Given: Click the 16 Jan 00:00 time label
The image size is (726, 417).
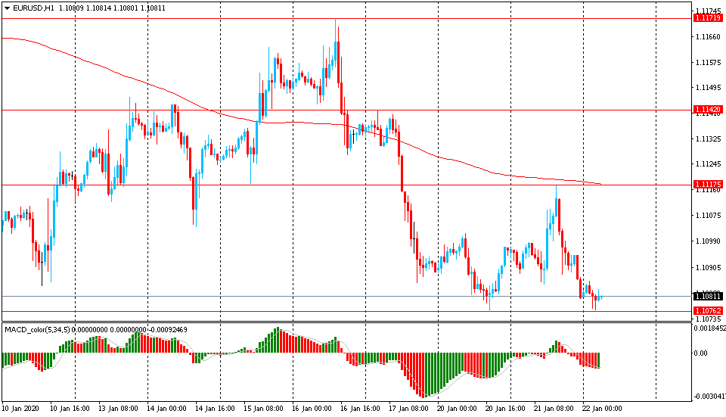Looking at the screenshot, I should click(x=312, y=408).
